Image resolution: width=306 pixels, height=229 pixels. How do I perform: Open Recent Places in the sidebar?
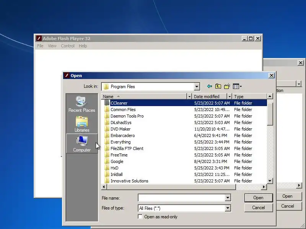pyautogui.click(x=81, y=104)
